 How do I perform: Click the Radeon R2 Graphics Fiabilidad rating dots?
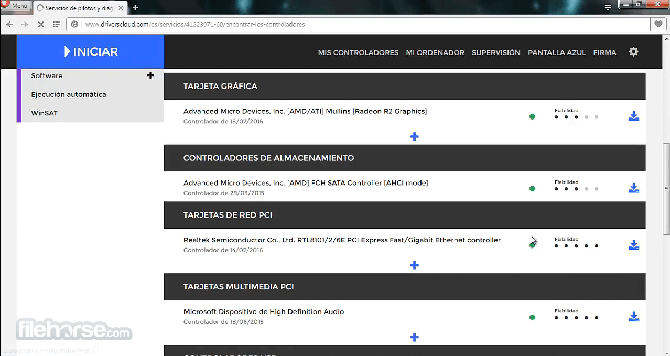576,117
